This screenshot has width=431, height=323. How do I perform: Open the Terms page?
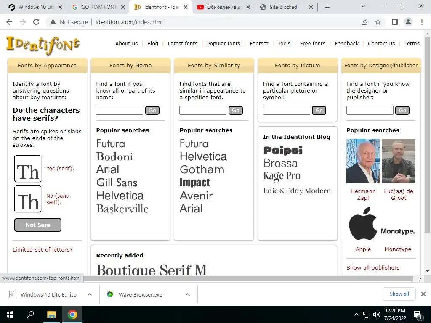(x=412, y=43)
